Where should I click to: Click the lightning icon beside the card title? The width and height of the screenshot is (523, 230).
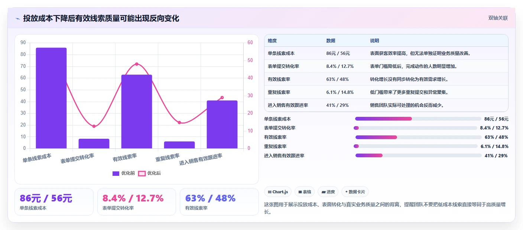[x=18, y=19]
